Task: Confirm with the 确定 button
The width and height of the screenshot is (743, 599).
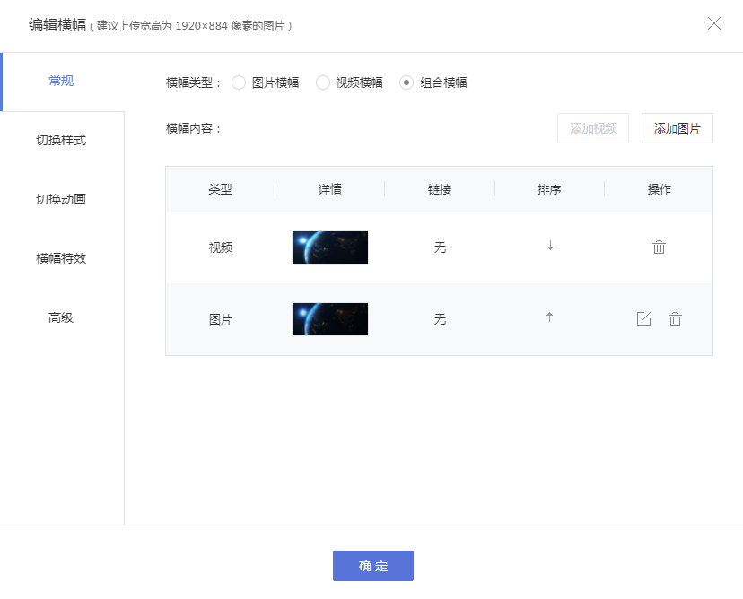Action: click(373, 566)
